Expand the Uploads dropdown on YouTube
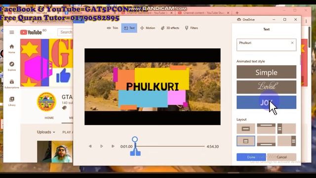This screenshot has height=178, width=316. point(46,132)
